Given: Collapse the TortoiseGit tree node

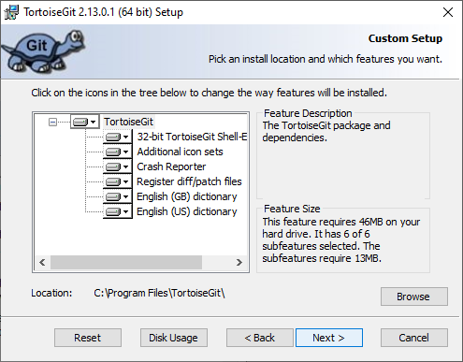Looking at the screenshot, I should (52, 122).
